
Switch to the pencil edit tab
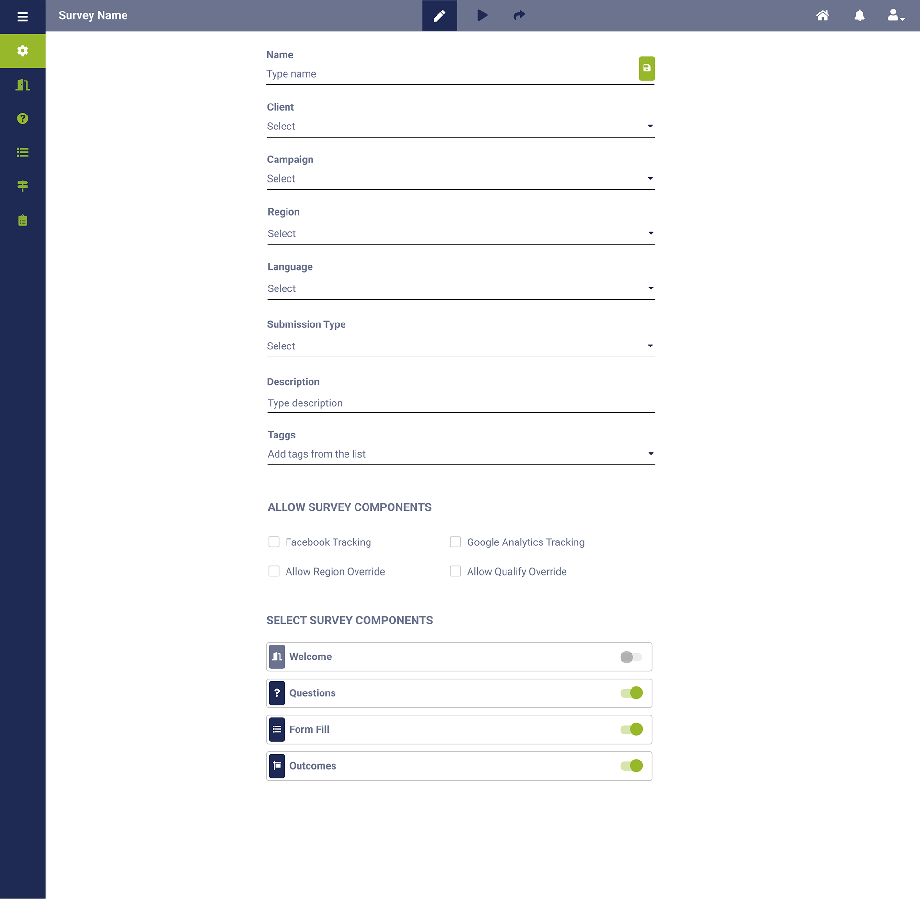(439, 16)
